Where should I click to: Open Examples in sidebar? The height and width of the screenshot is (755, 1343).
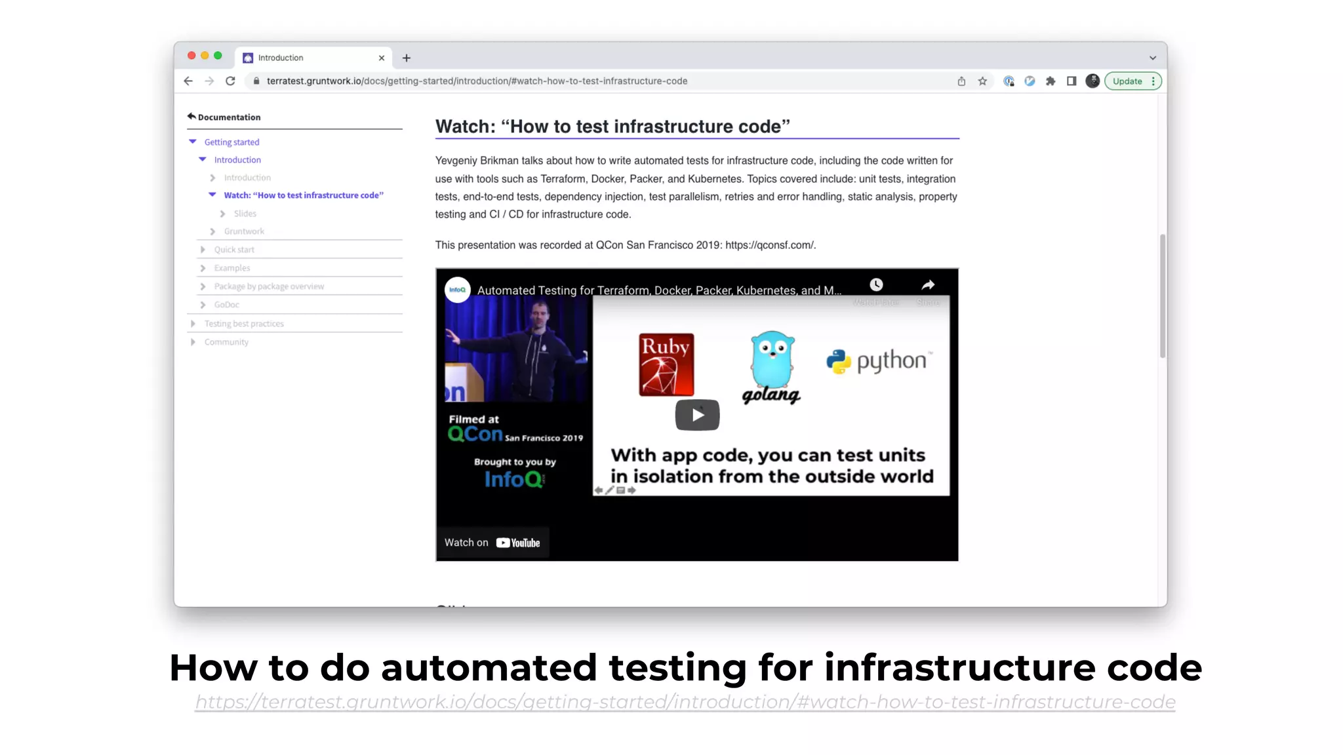coord(232,268)
